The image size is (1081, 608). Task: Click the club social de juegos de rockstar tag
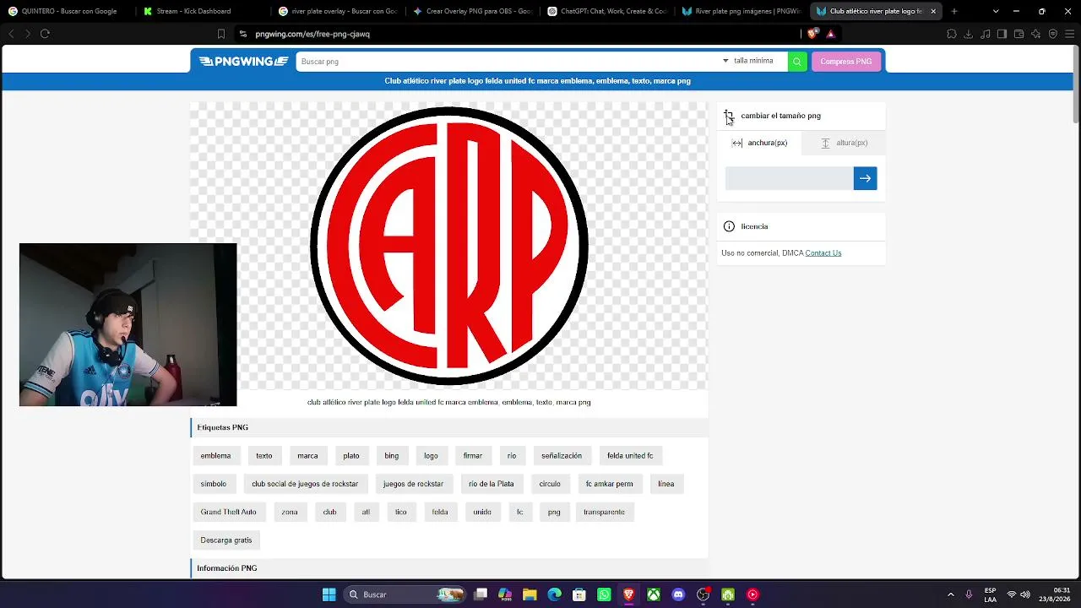point(305,484)
